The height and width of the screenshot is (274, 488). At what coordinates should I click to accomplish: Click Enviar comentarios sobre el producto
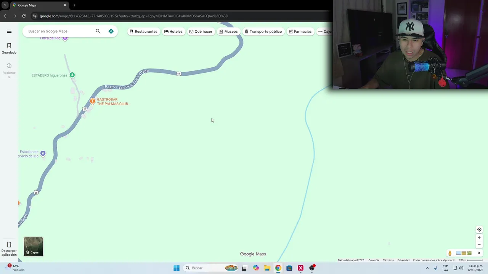point(434,260)
